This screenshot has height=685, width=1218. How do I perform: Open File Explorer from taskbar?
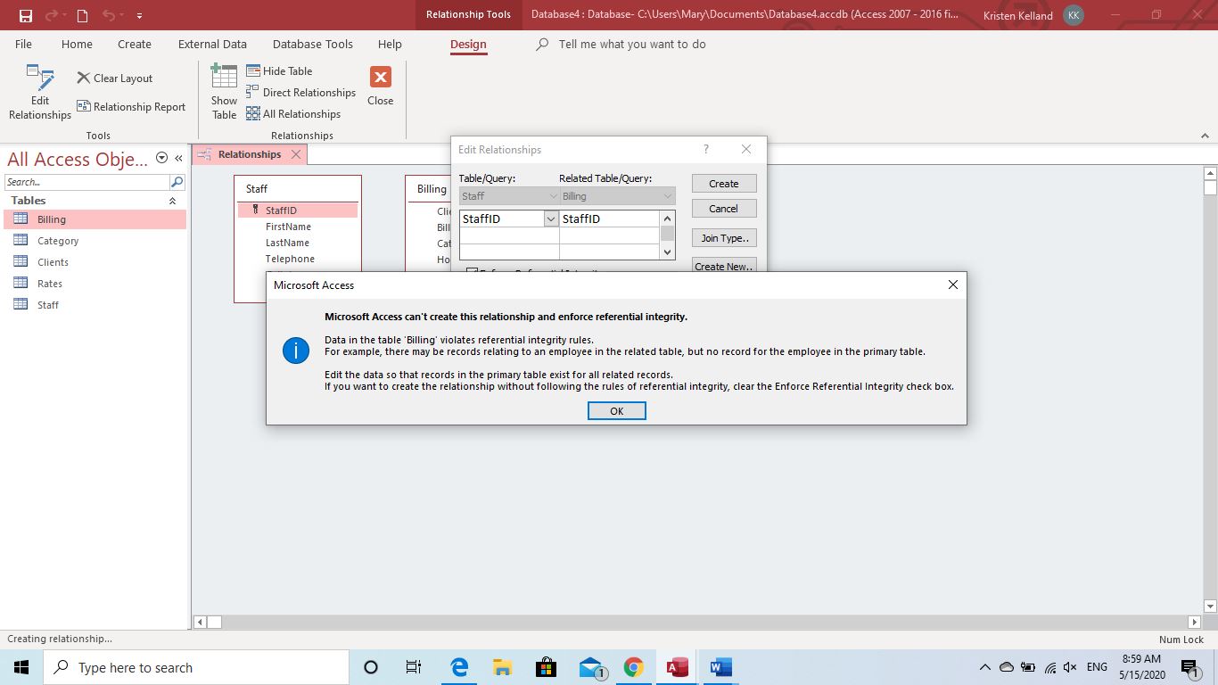(x=503, y=667)
